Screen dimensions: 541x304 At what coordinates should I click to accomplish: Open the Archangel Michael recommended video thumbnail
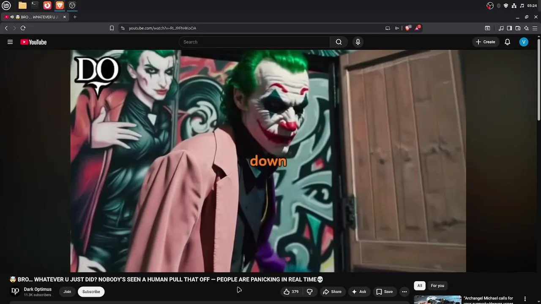click(x=437, y=300)
